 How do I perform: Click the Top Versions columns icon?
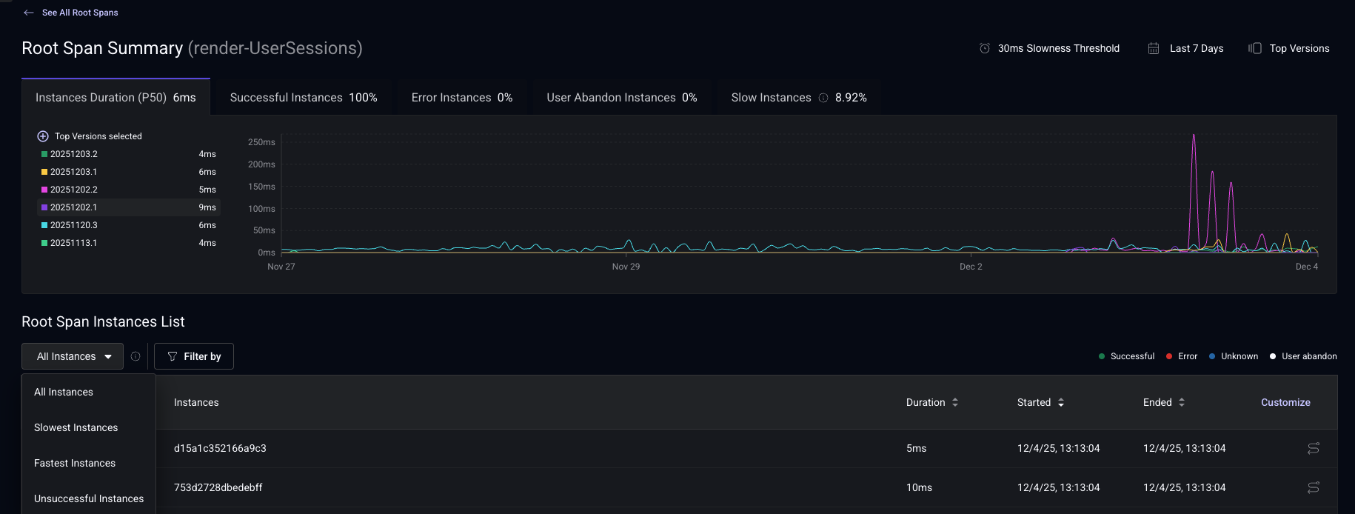point(1254,48)
